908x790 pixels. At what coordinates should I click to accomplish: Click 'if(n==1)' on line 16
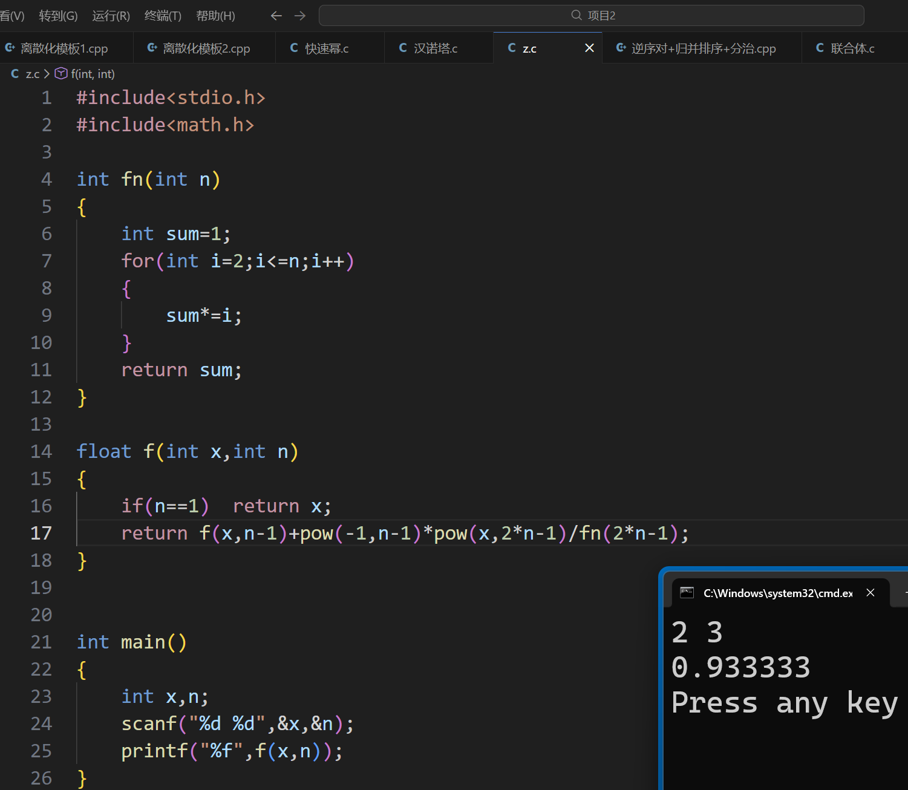tap(165, 506)
